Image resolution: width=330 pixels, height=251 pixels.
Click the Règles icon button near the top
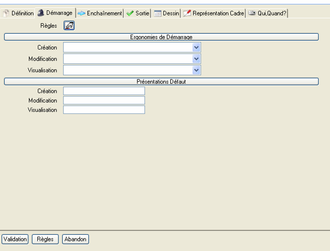(69, 26)
